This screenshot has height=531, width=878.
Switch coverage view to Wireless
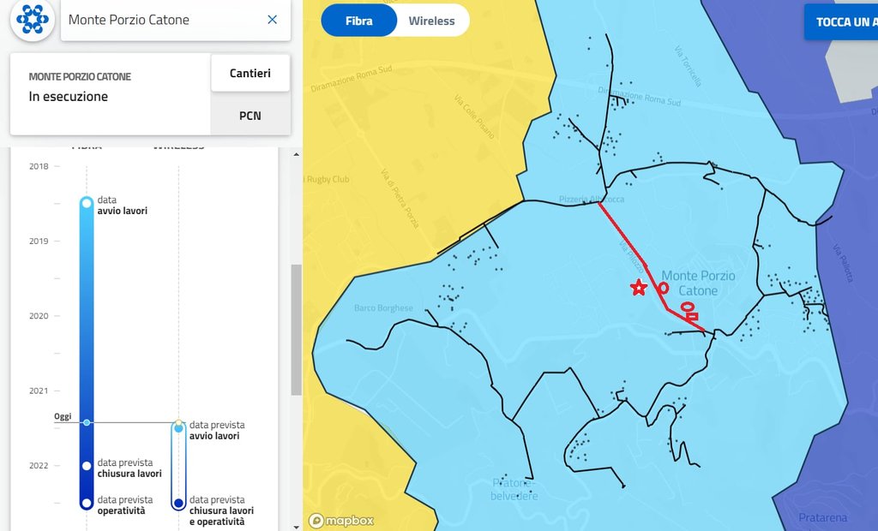click(x=431, y=21)
